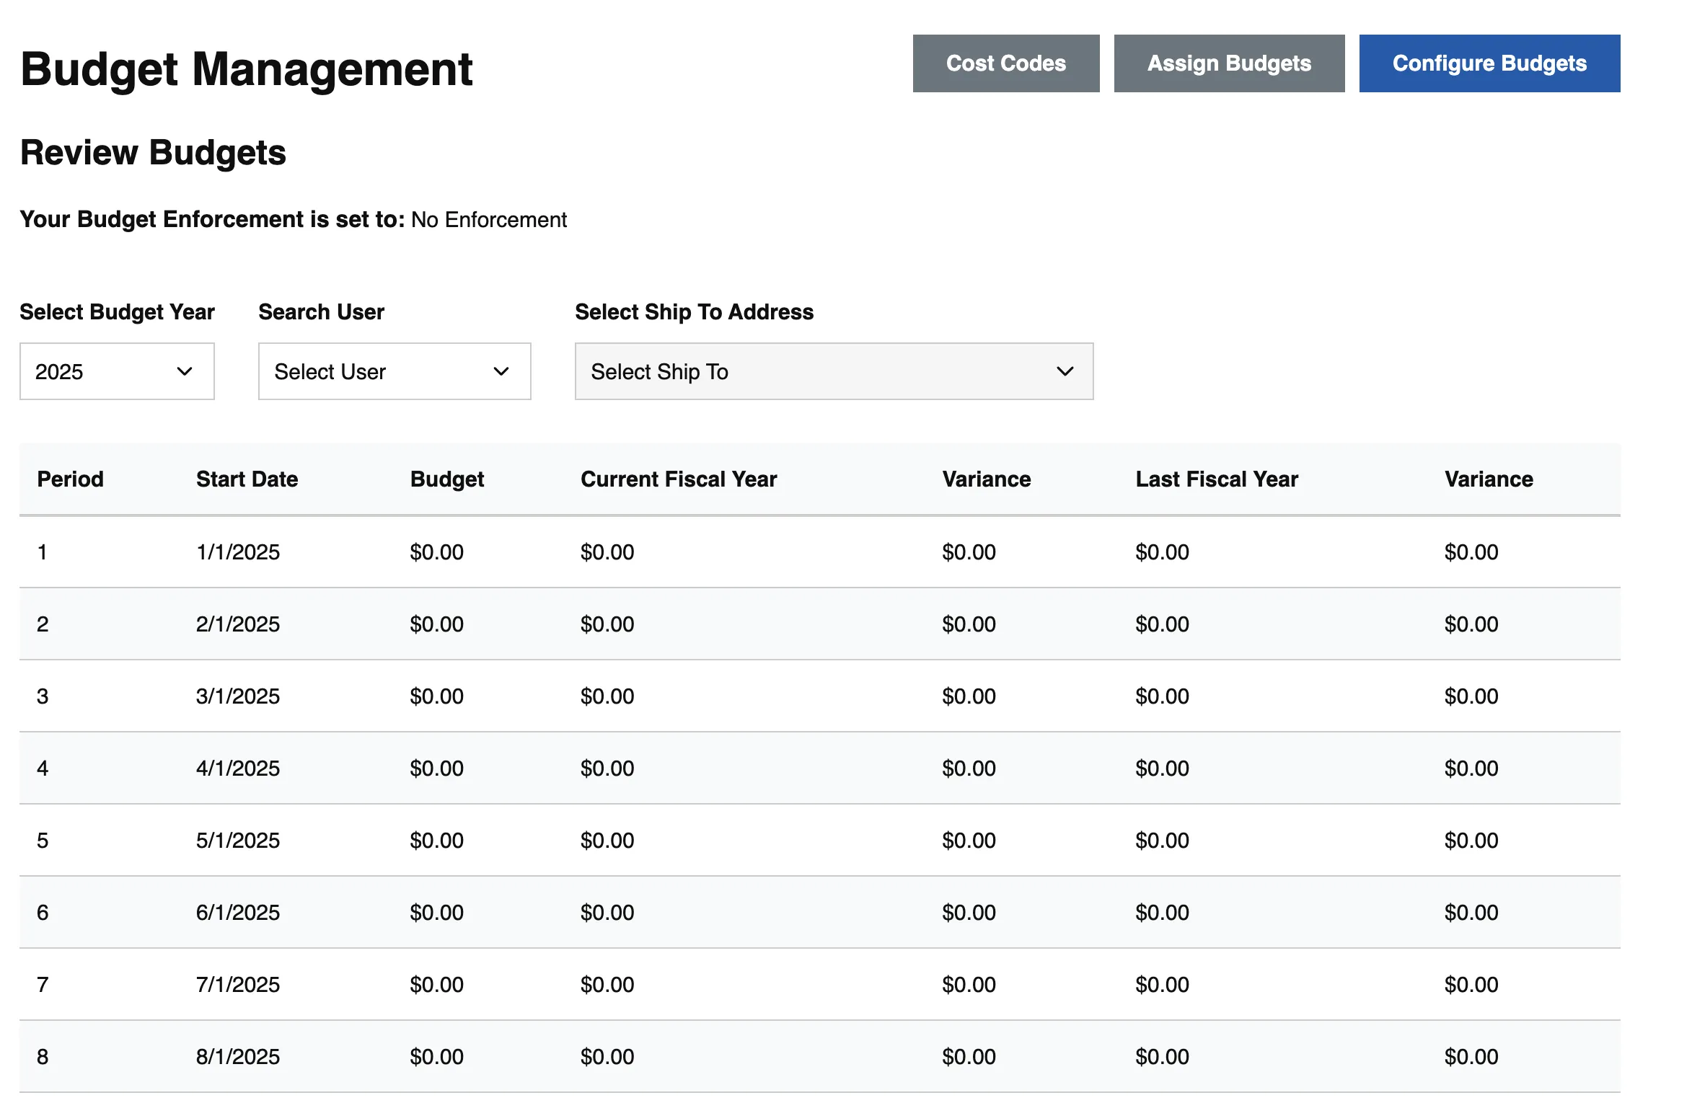Viewport: 1692px width, 1103px height.
Task: Expand the Select Ship To dropdown
Action: coord(834,371)
